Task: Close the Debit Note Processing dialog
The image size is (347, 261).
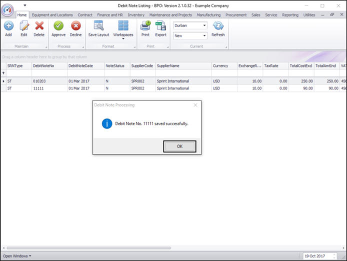Action: tap(195, 105)
